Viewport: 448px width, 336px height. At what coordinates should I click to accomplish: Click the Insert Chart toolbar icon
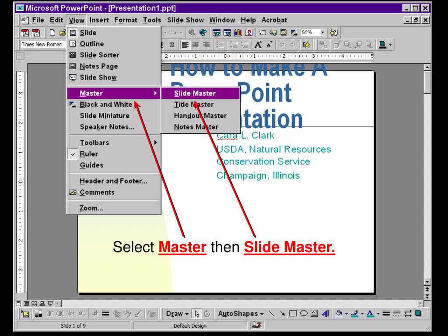[x=238, y=32]
